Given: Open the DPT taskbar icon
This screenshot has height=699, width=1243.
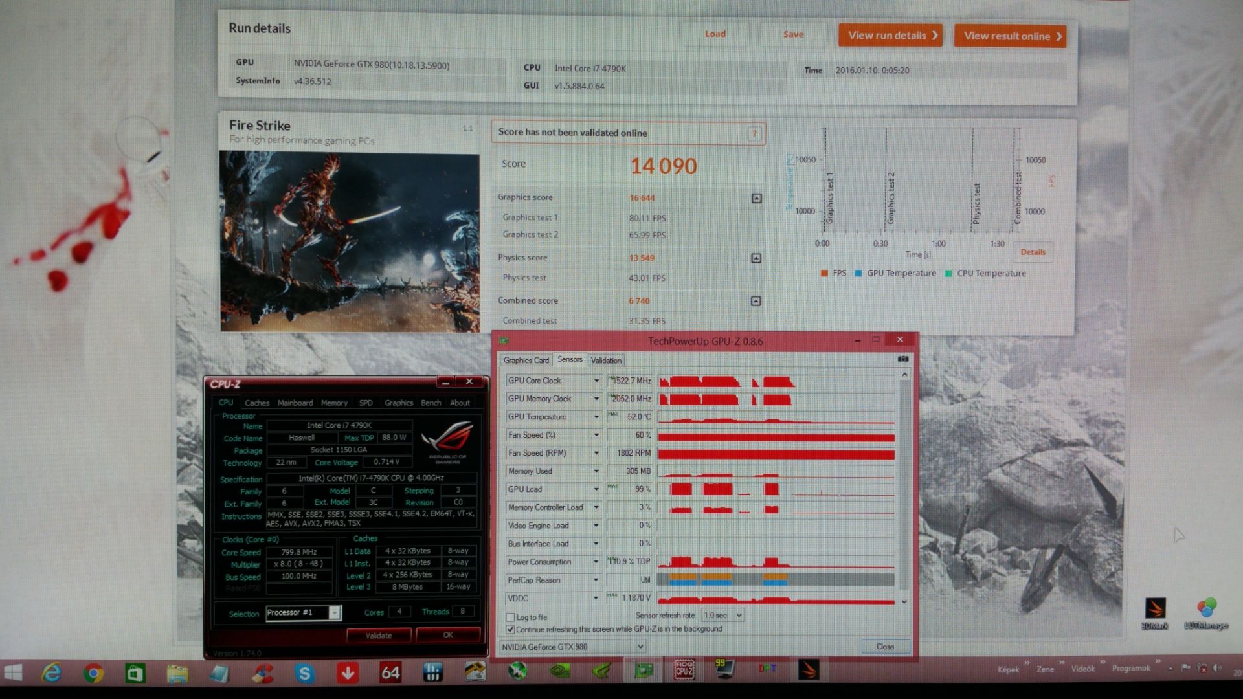Looking at the screenshot, I should click(x=767, y=669).
